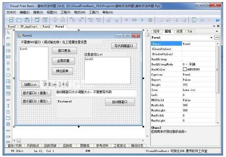Click the 全局变量 button on Form1
Image resolution: width=226 pixels, height=157 pixels.
(x=63, y=61)
